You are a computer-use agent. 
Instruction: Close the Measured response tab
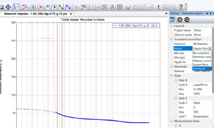[x=71, y=14]
